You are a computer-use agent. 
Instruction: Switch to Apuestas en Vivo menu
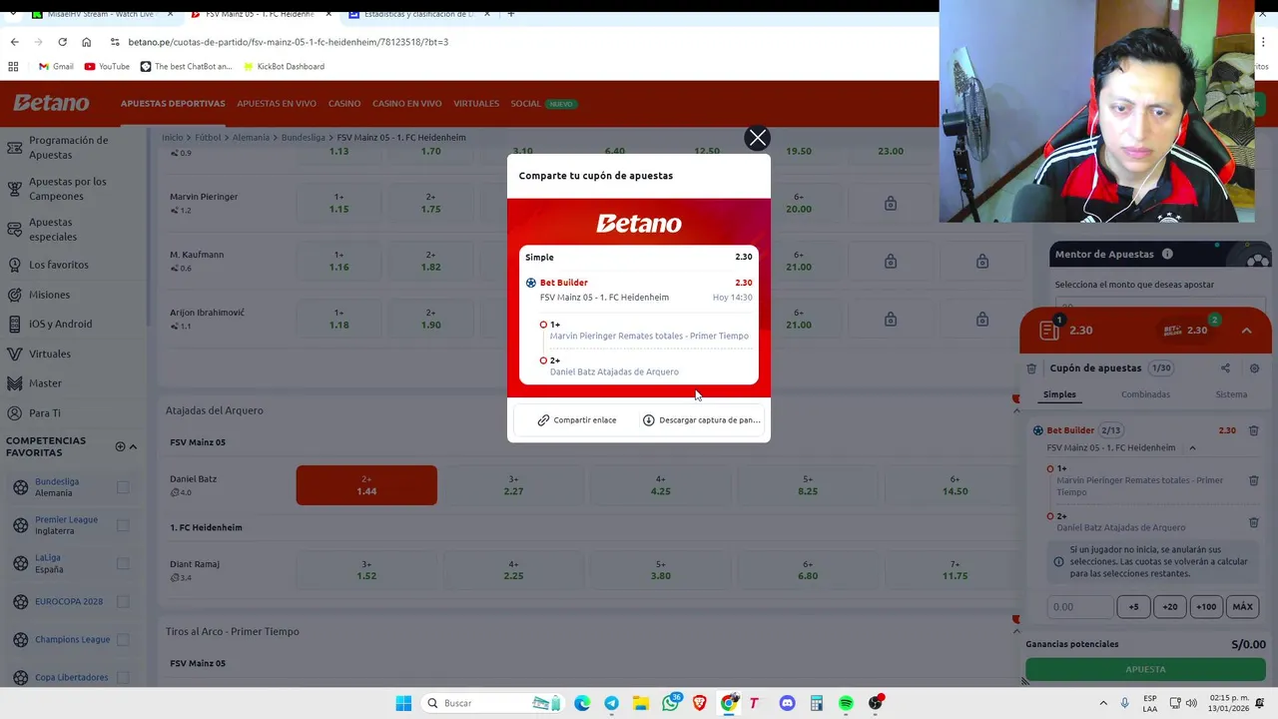277,104
